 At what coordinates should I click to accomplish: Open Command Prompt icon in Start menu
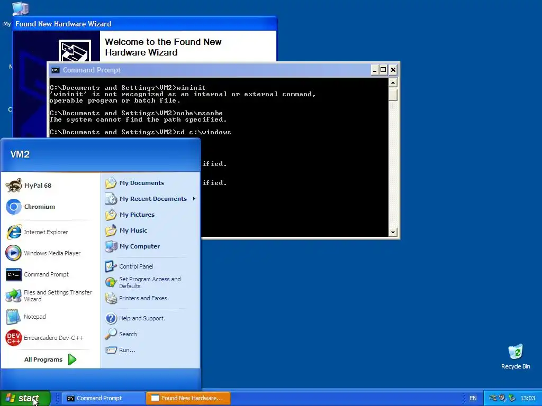[x=14, y=274]
